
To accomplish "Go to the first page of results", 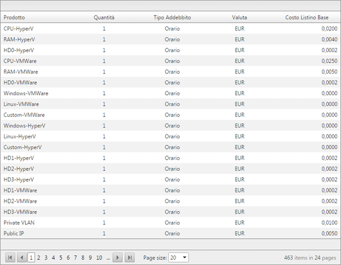I will pos(10,258).
